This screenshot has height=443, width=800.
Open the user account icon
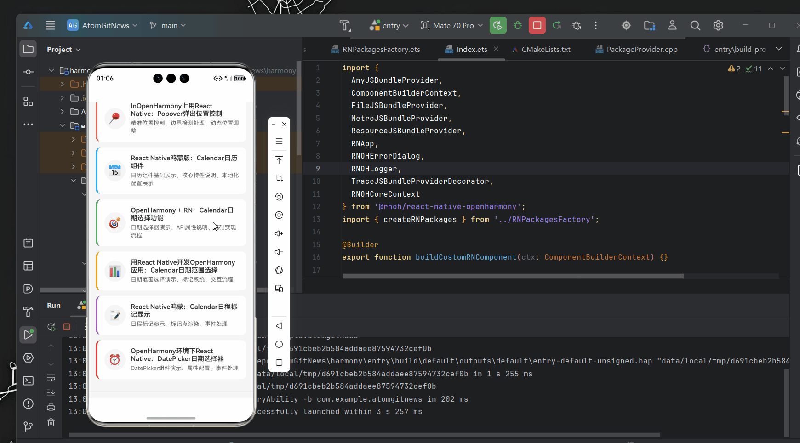(x=672, y=25)
